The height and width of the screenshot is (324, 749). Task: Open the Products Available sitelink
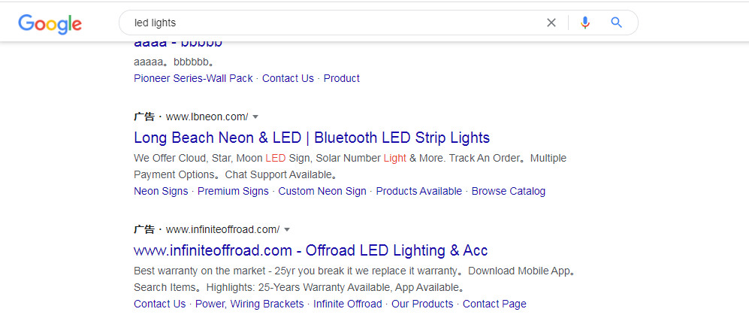pyautogui.click(x=419, y=191)
